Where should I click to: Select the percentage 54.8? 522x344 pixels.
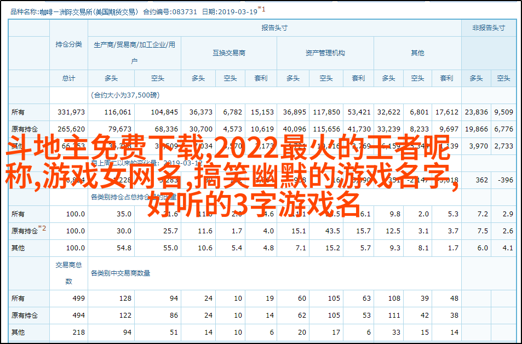pos(124,248)
